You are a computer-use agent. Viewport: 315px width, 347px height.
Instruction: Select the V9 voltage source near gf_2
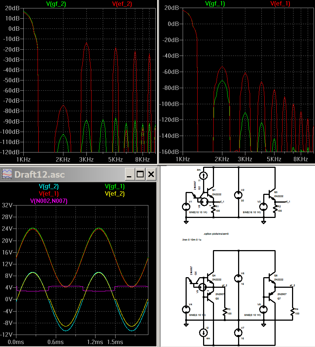coord(202,287)
